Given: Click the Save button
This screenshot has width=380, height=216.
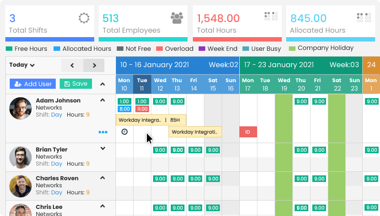Looking at the screenshot, I should pyautogui.click(x=76, y=84).
